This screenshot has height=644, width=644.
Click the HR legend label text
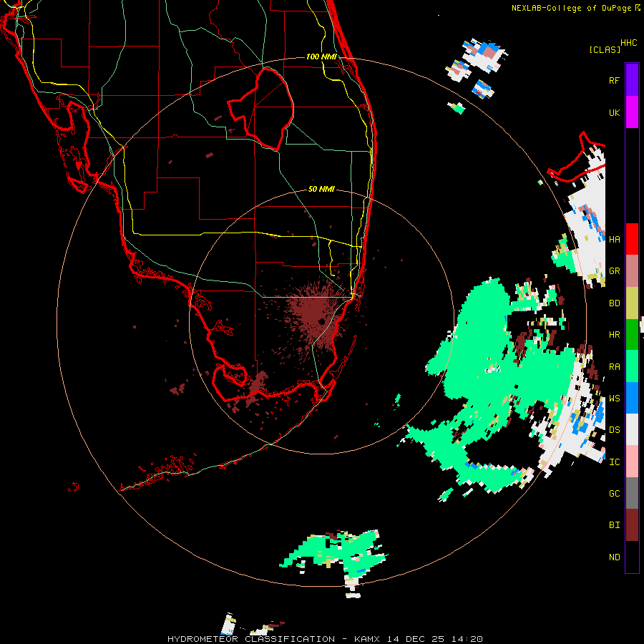(614, 335)
